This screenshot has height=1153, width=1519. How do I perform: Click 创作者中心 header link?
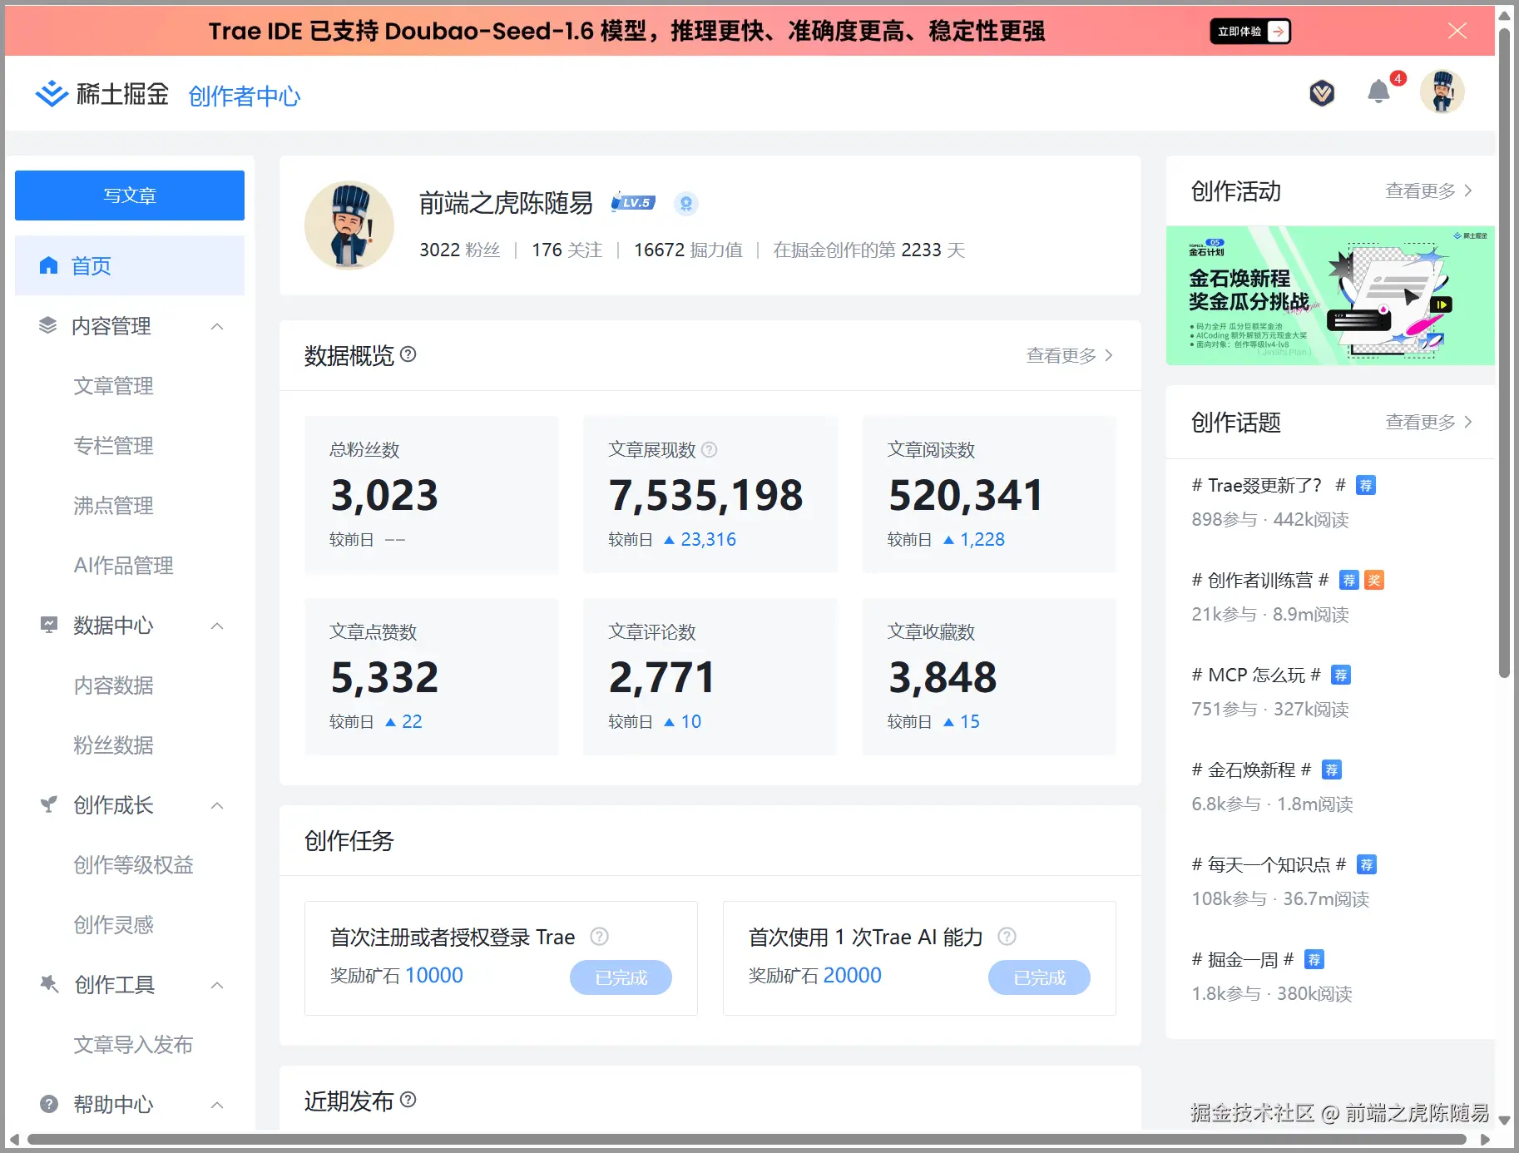(x=245, y=96)
